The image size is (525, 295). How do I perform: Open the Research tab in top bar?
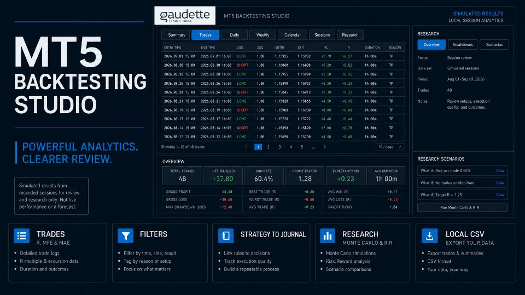point(350,35)
